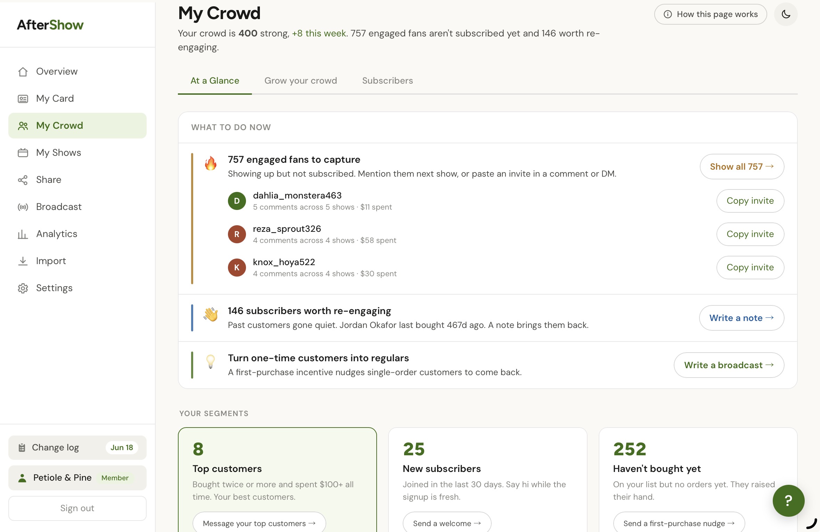The width and height of the screenshot is (820, 532).
Task: Select the At a Glance tab
Action: 215,81
